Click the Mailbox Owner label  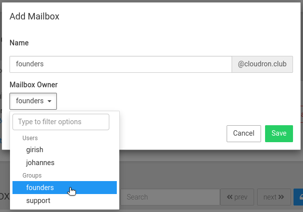(33, 85)
